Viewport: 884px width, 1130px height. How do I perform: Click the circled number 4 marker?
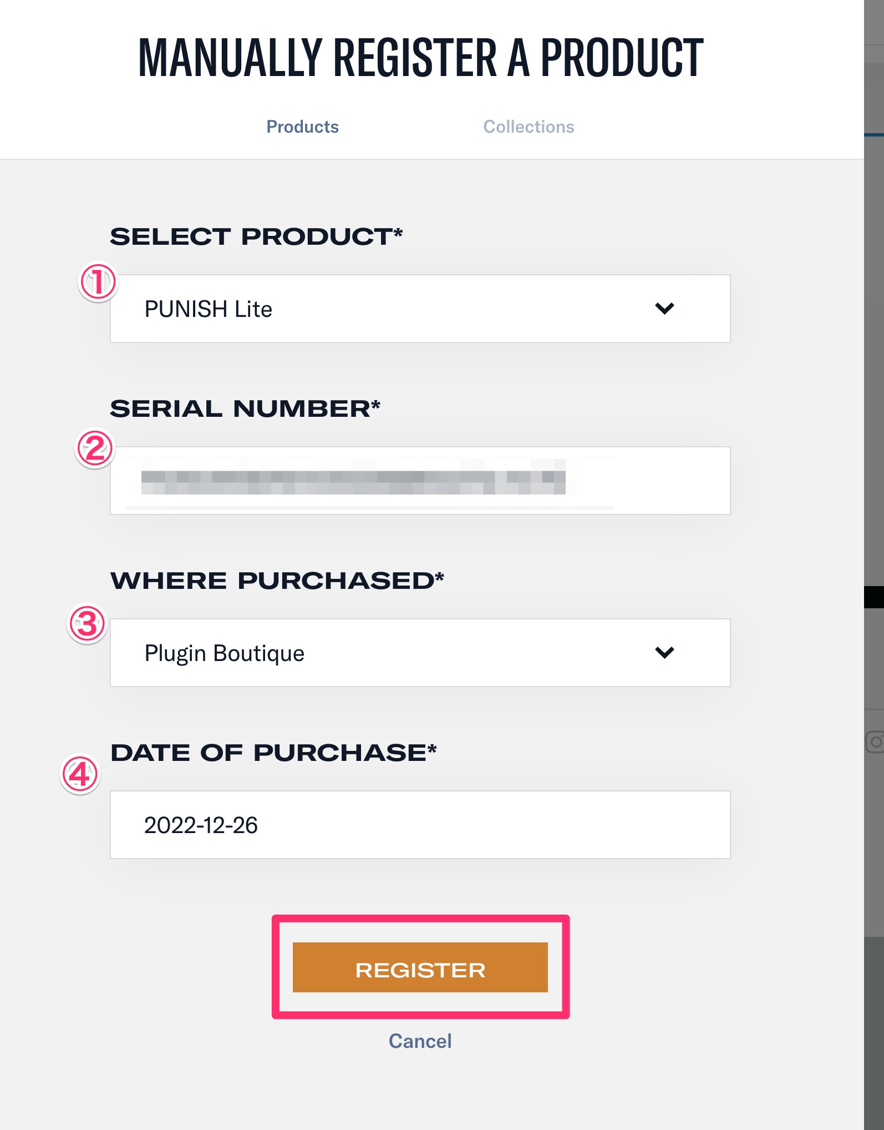(x=80, y=774)
